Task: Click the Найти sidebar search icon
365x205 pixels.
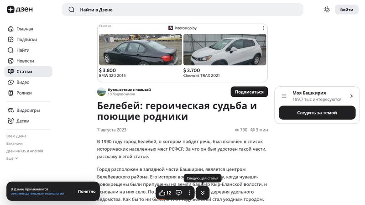Action: coord(11,50)
